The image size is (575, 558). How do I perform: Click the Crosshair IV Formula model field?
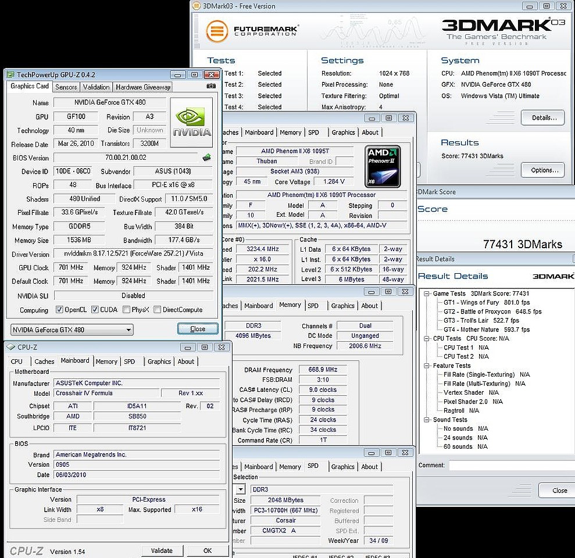(107, 393)
